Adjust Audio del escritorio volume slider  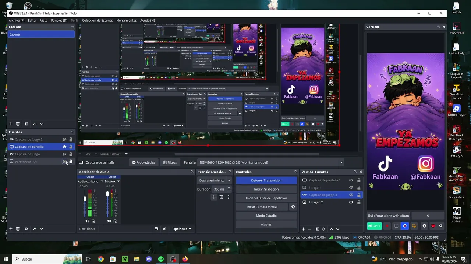click(85, 199)
